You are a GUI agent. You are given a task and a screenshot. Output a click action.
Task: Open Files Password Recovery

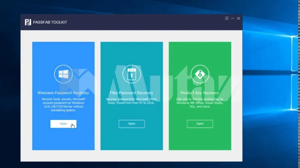(x=132, y=124)
